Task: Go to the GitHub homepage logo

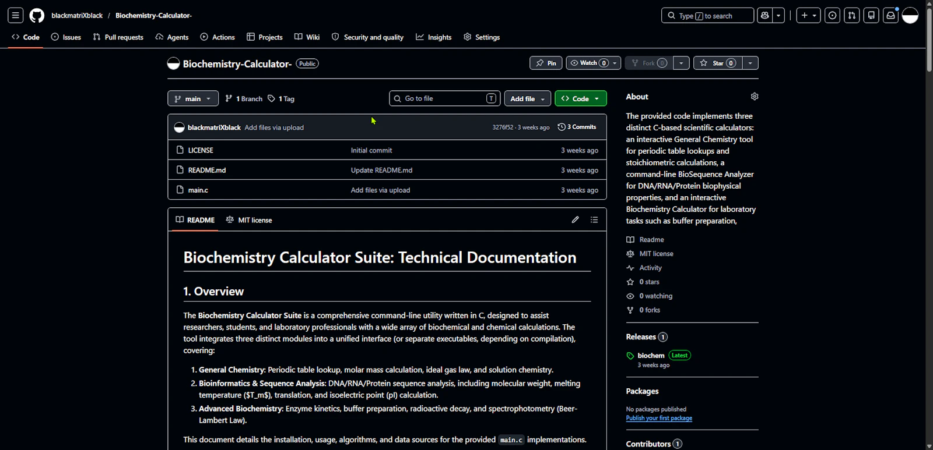Action: click(37, 16)
